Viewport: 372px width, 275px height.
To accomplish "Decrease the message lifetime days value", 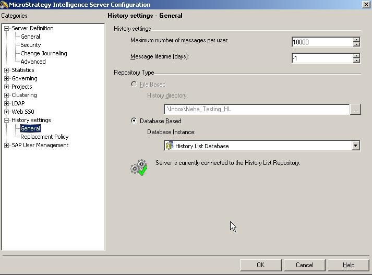I will (x=357, y=61).
